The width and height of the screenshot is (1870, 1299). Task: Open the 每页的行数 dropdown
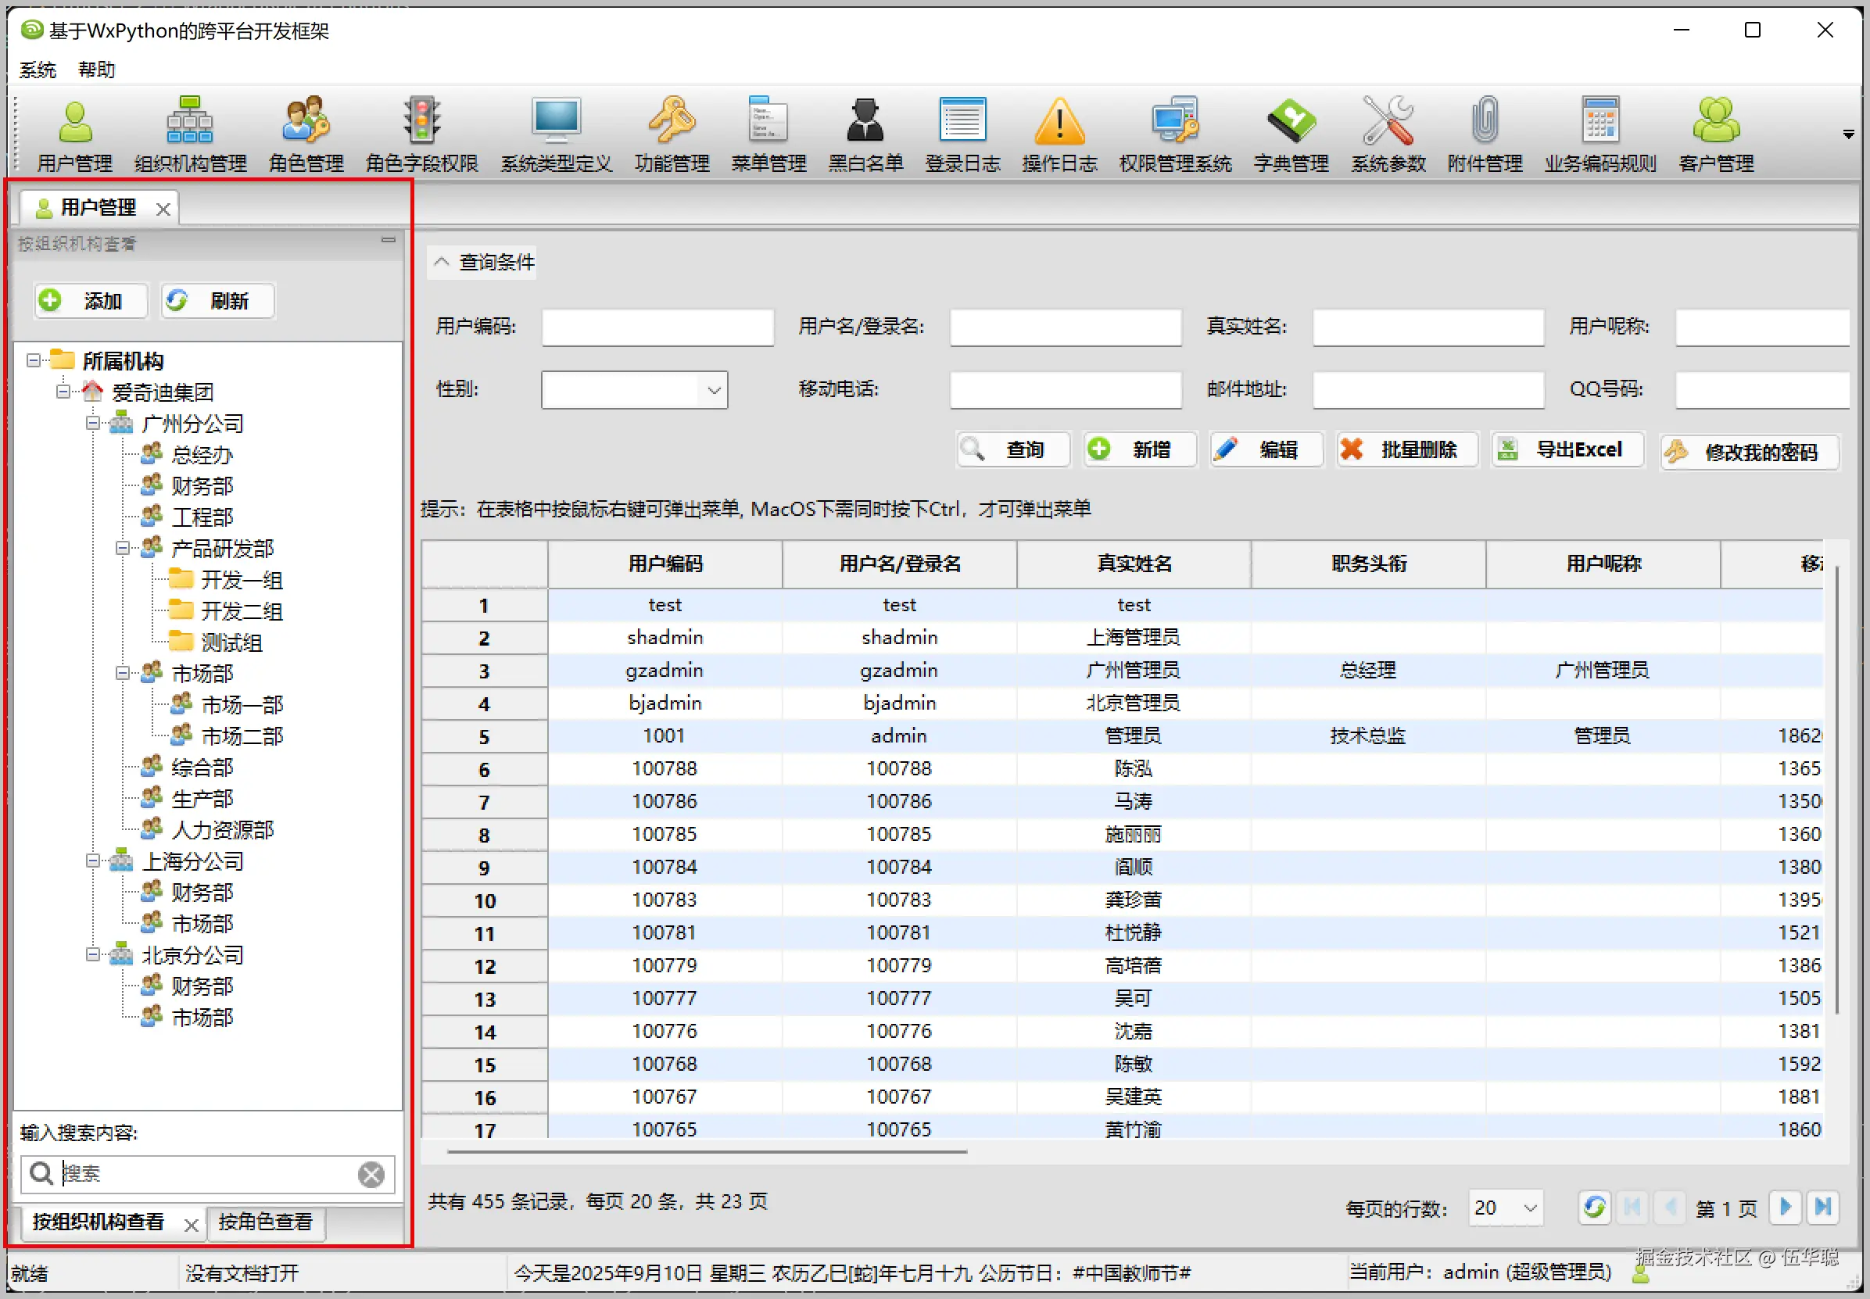pyautogui.click(x=1530, y=1208)
